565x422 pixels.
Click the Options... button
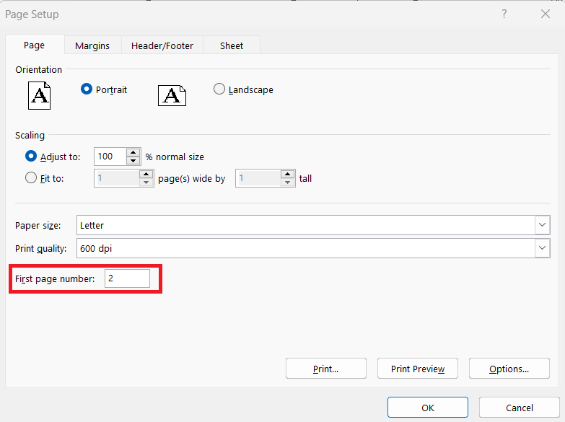pos(509,369)
